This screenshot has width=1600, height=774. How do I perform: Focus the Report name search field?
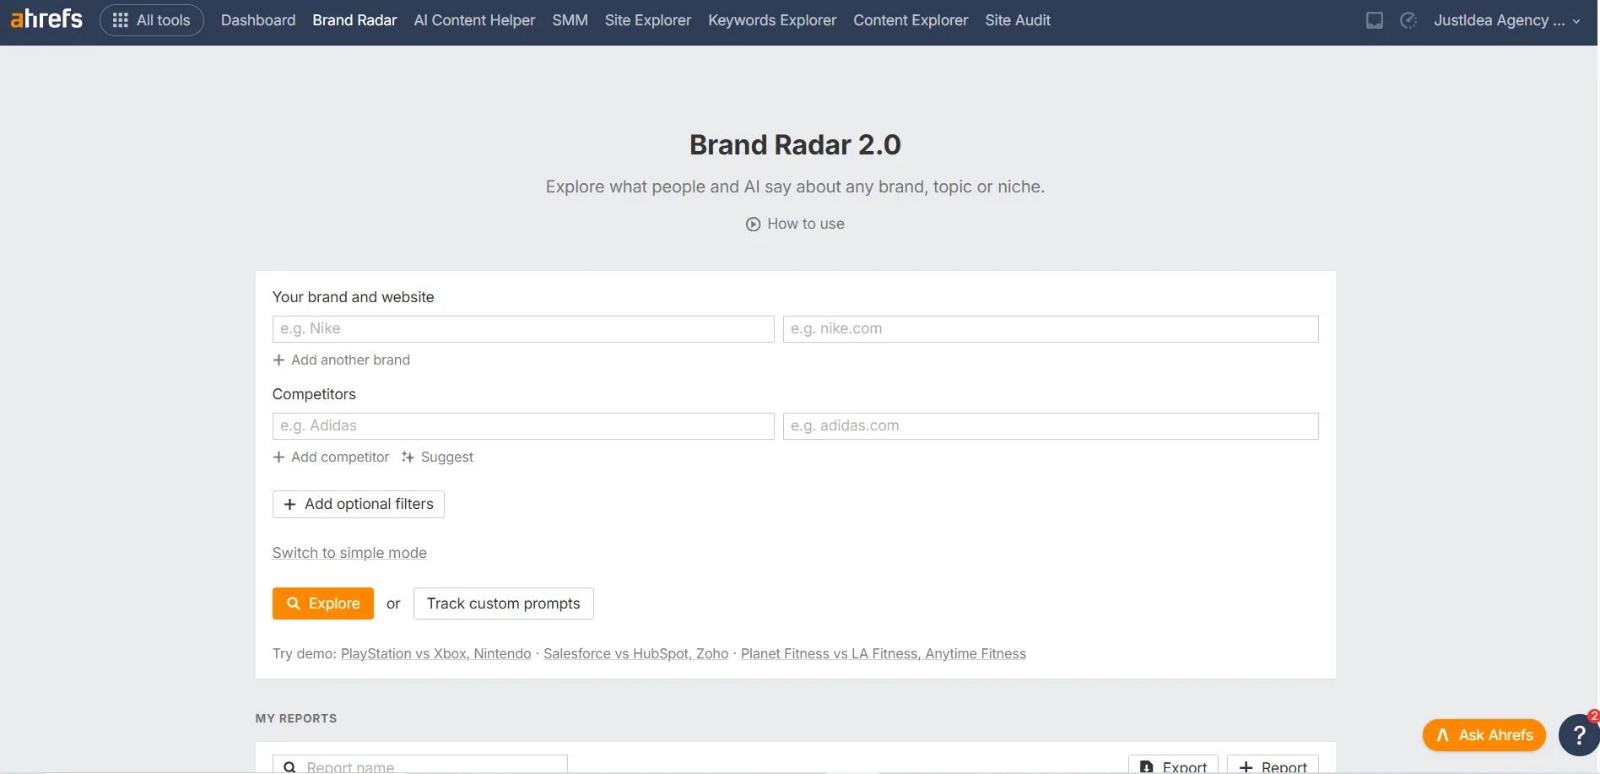point(420,765)
